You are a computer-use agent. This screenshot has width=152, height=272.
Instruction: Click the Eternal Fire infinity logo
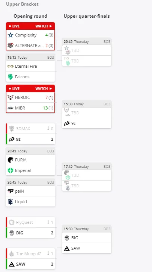(11, 66)
